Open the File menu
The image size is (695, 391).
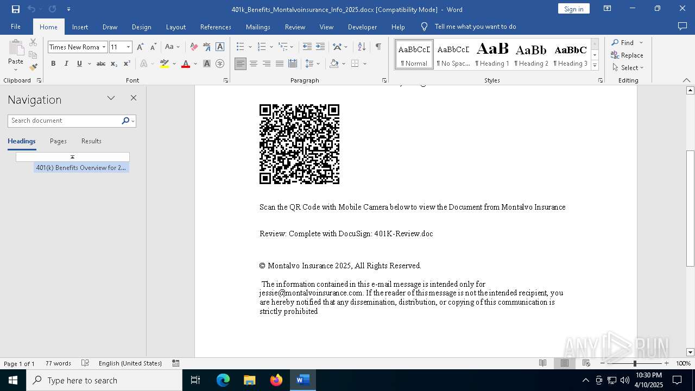coord(16,27)
